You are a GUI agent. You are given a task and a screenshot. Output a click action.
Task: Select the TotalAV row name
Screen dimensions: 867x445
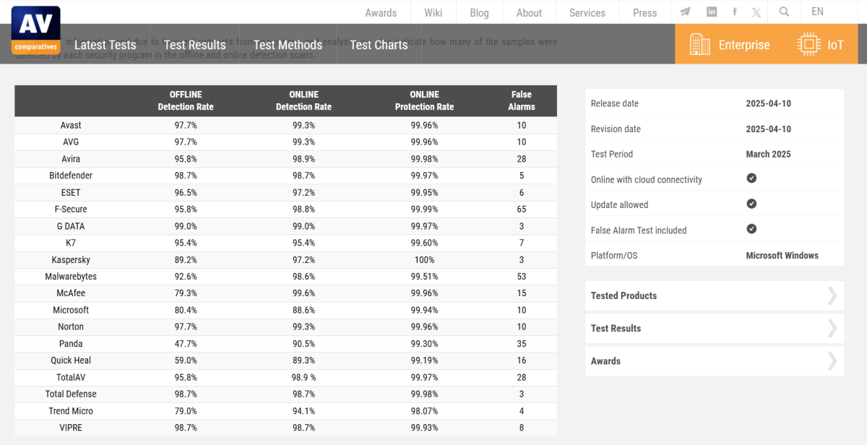point(71,377)
